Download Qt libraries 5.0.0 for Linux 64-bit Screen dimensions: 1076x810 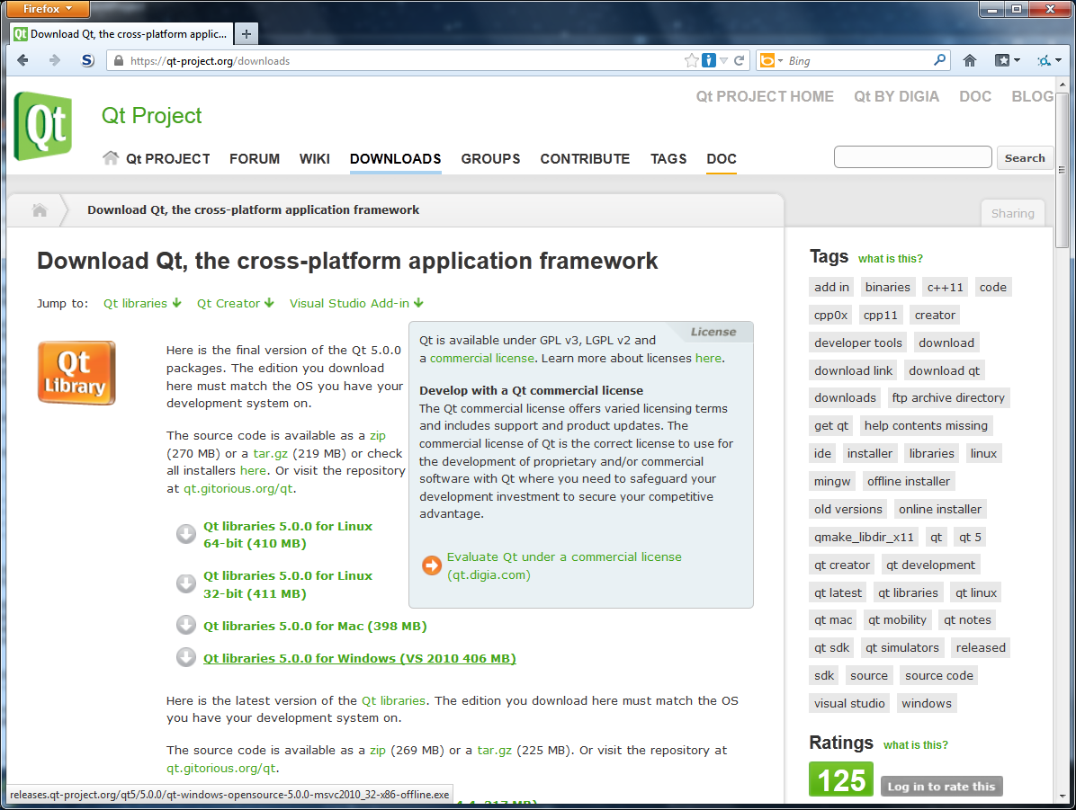coord(288,534)
